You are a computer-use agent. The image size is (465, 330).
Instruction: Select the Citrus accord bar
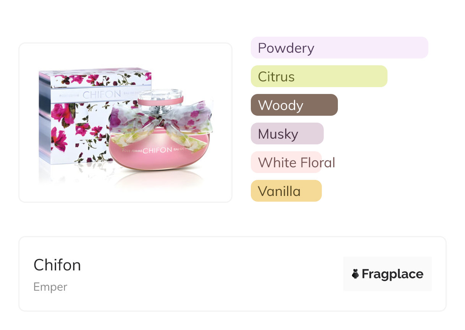pyautogui.click(x=319, y=76)
